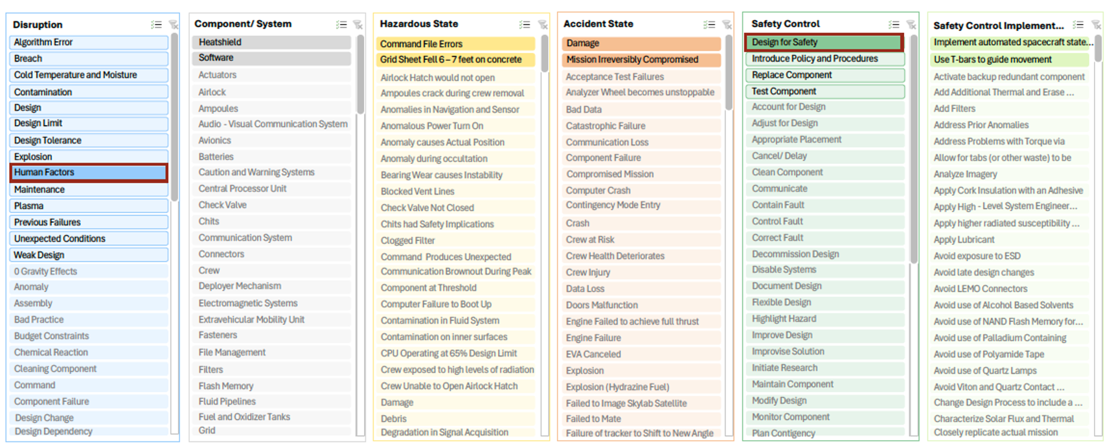
Task: Choose Maintenance disruption item
Action: pos(89,190)
